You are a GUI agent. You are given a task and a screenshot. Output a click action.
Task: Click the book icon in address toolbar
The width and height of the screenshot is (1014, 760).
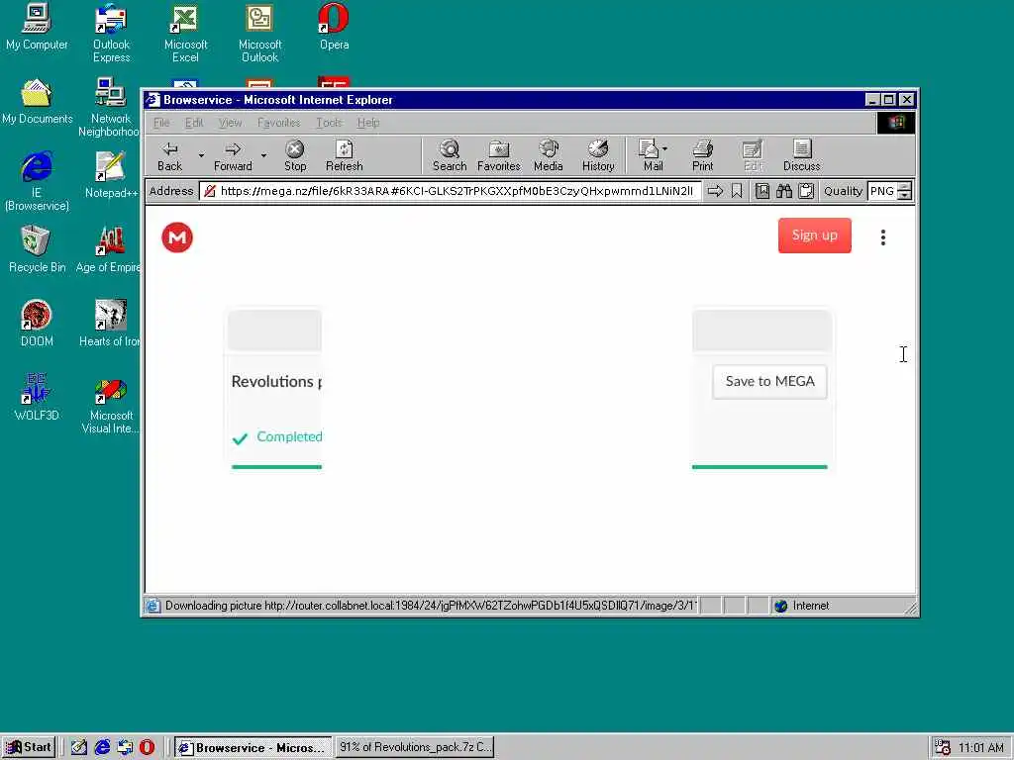[762, 191]
